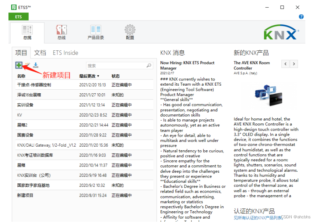Switch to the 项目 tab
Image resolution: width=316 pixels, height=222 pixels.
click(21, 53)
